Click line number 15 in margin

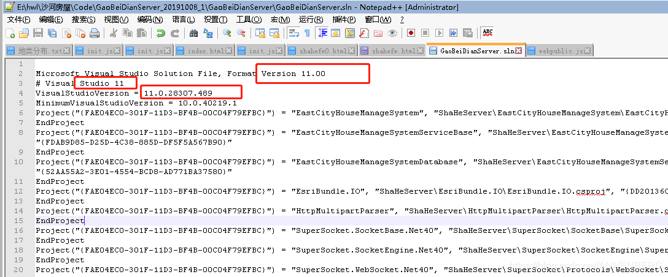click(x=19, y=221)
